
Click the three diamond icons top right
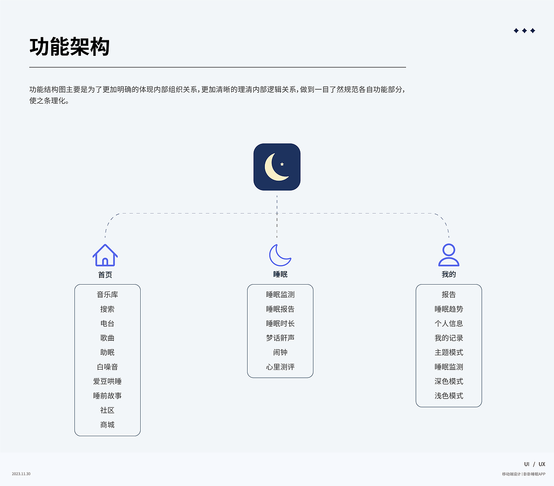(x=525, y=30)
